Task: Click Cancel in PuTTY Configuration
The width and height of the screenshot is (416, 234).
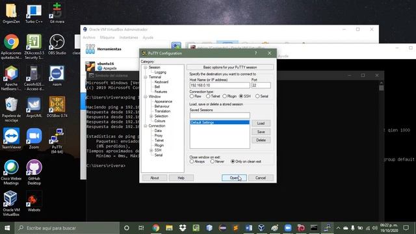Action: pos(261,177)
